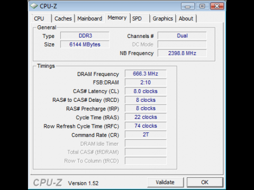Click the Command Rate 2T value

[x=146, y=135]
